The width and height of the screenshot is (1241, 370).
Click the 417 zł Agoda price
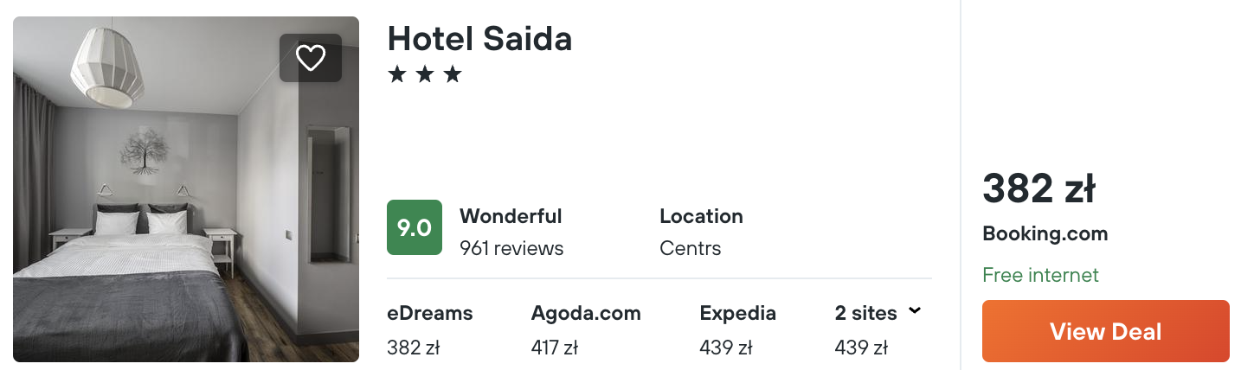(x=554, y=348)
